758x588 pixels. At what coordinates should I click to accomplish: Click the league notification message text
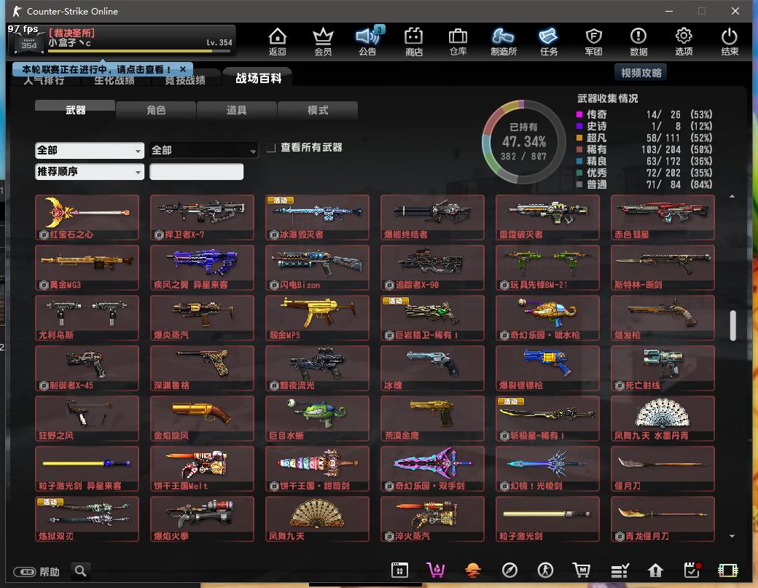point(96,69)
